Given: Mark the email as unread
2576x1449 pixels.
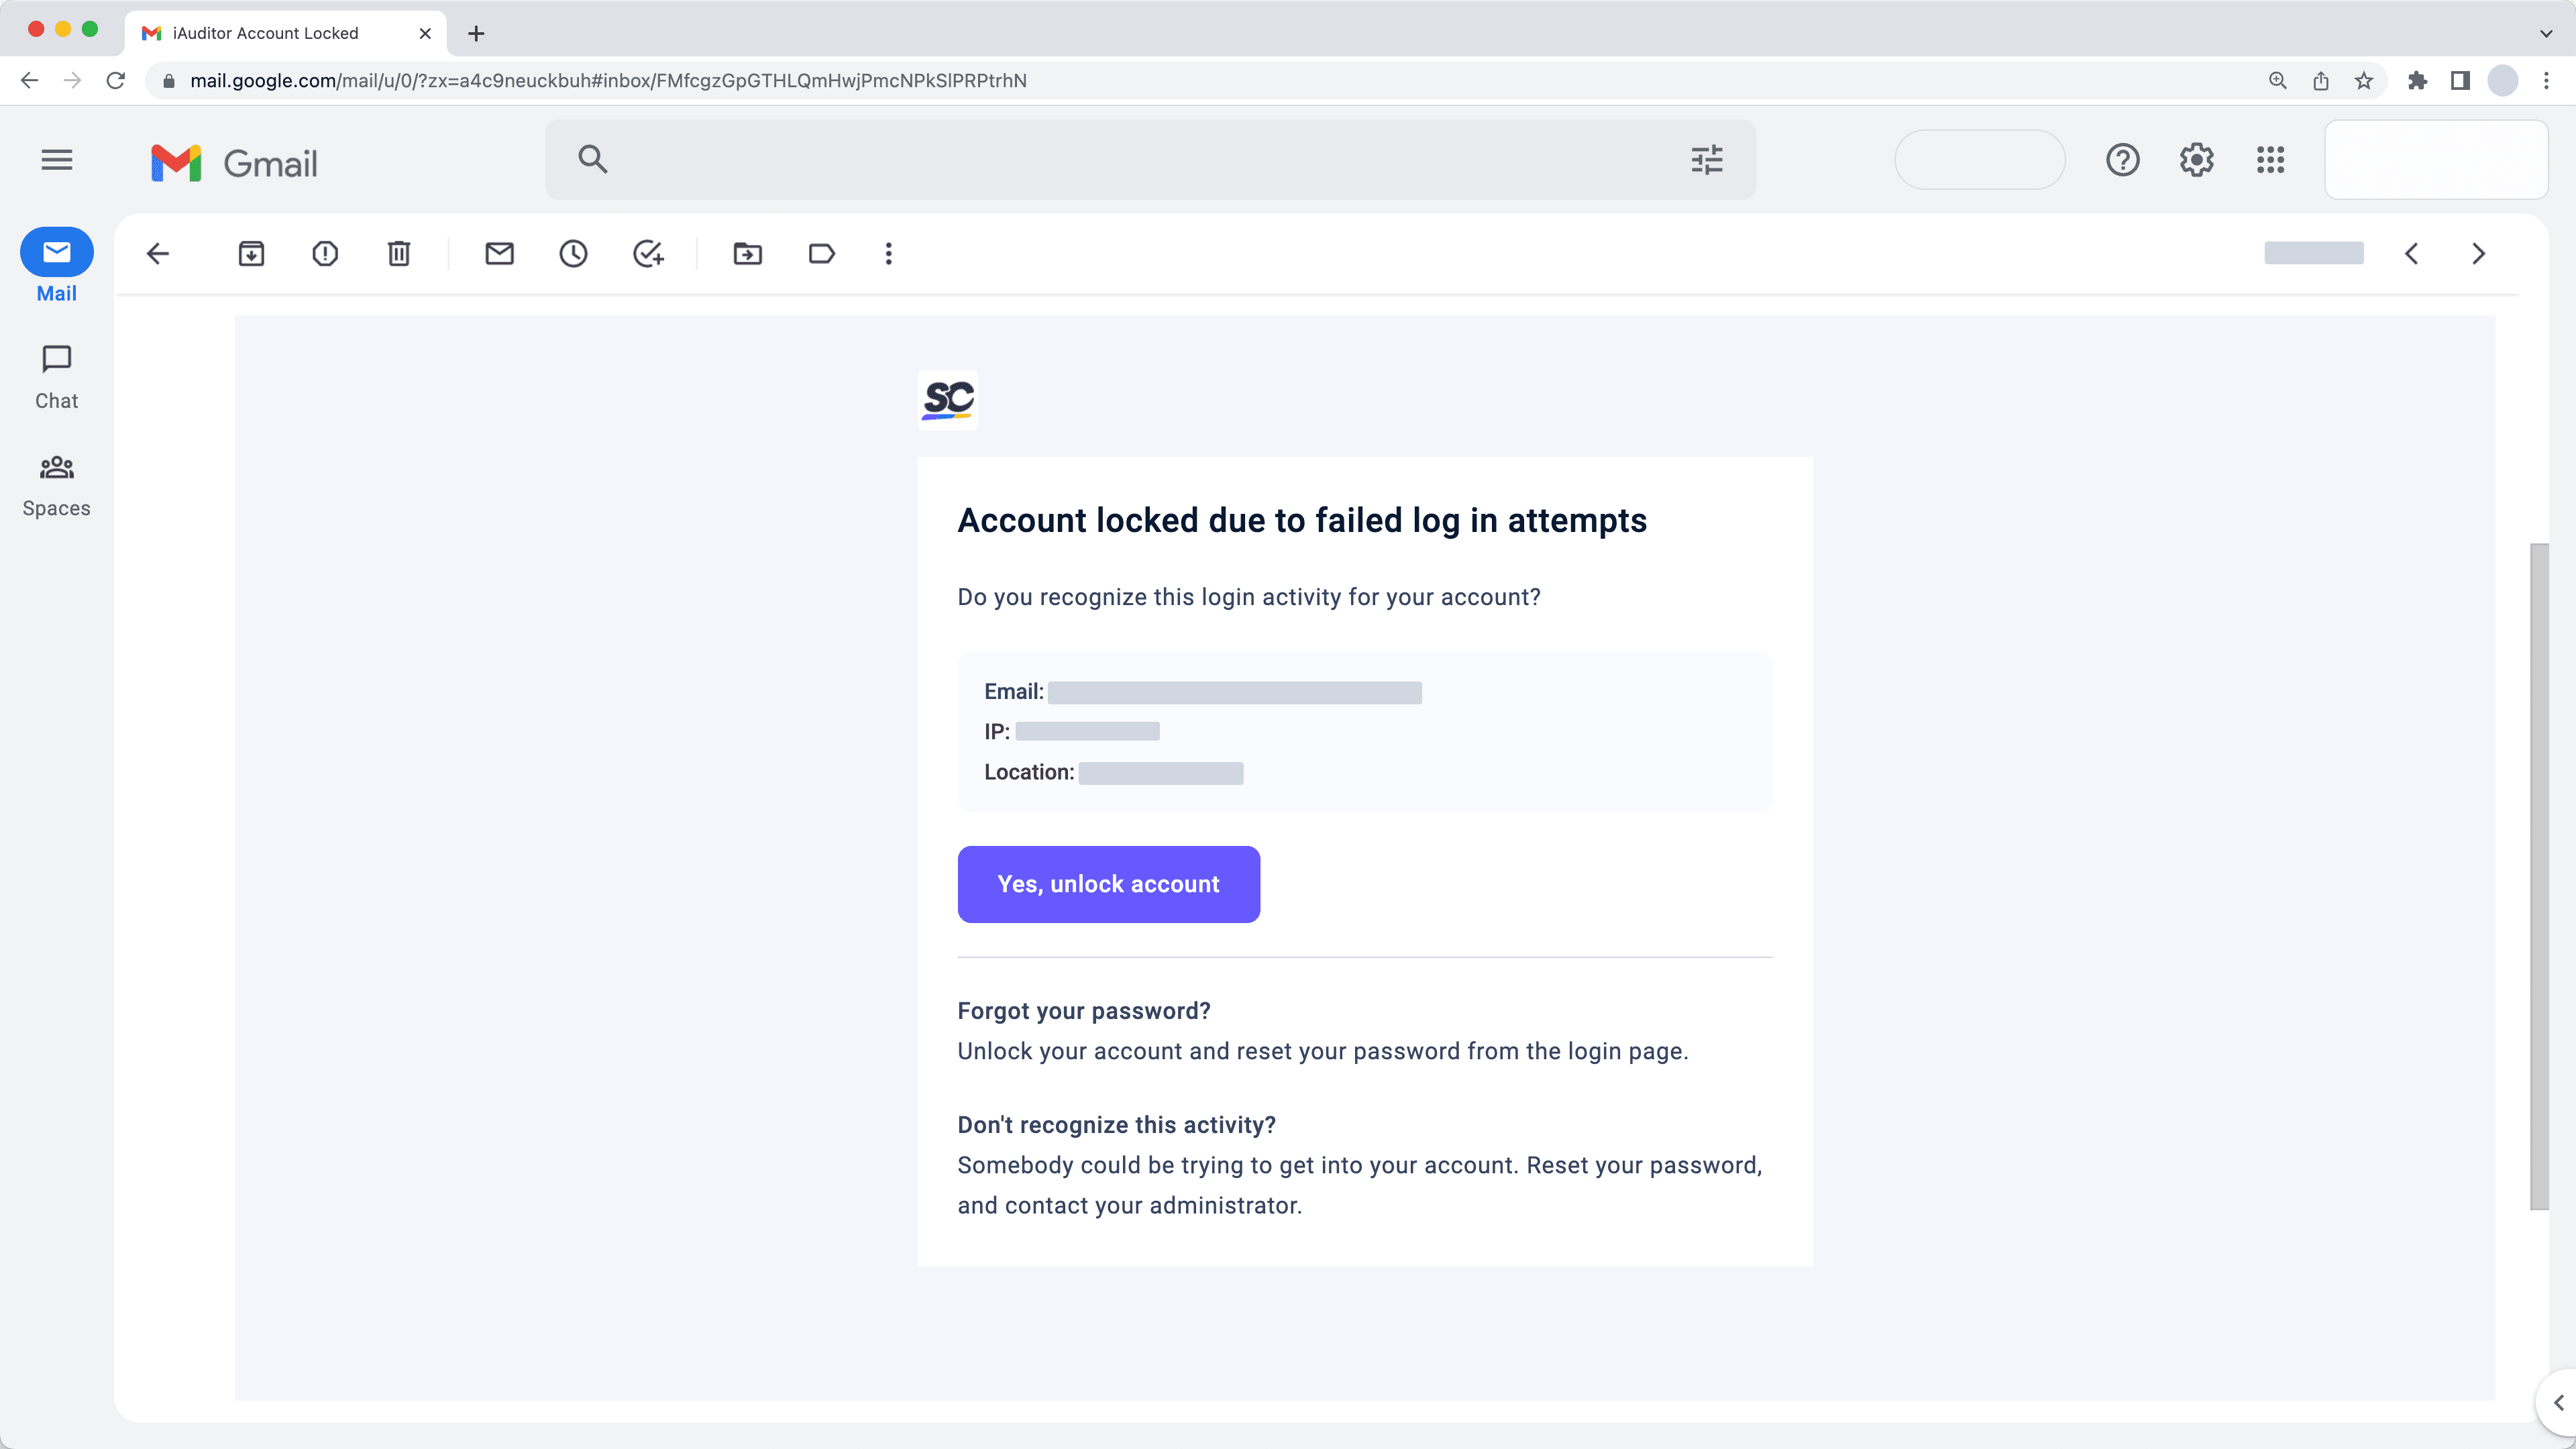Looking at the screenshot, I should pyautogui.click(x=499, y=254).
